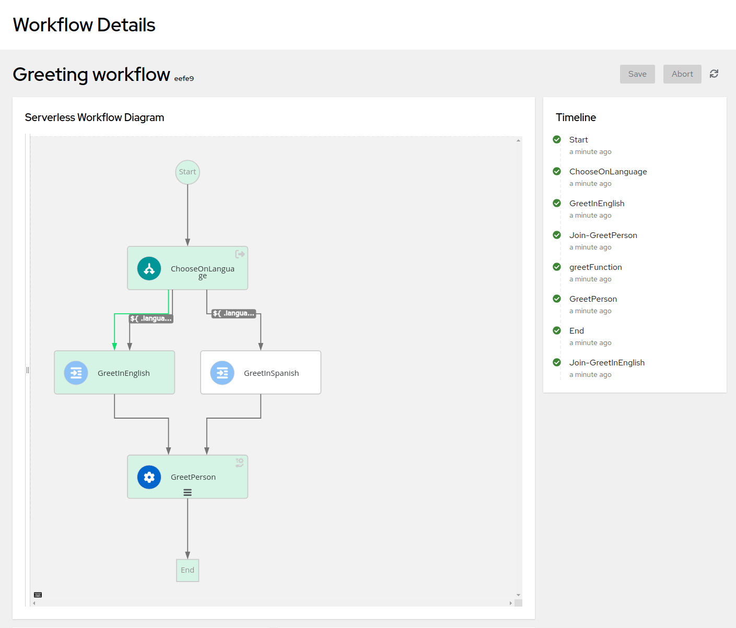This screenshot has width=736, height=628.
Task: Expand GreetPerson details via hamburger icon
Action: [x=188, y=492]
